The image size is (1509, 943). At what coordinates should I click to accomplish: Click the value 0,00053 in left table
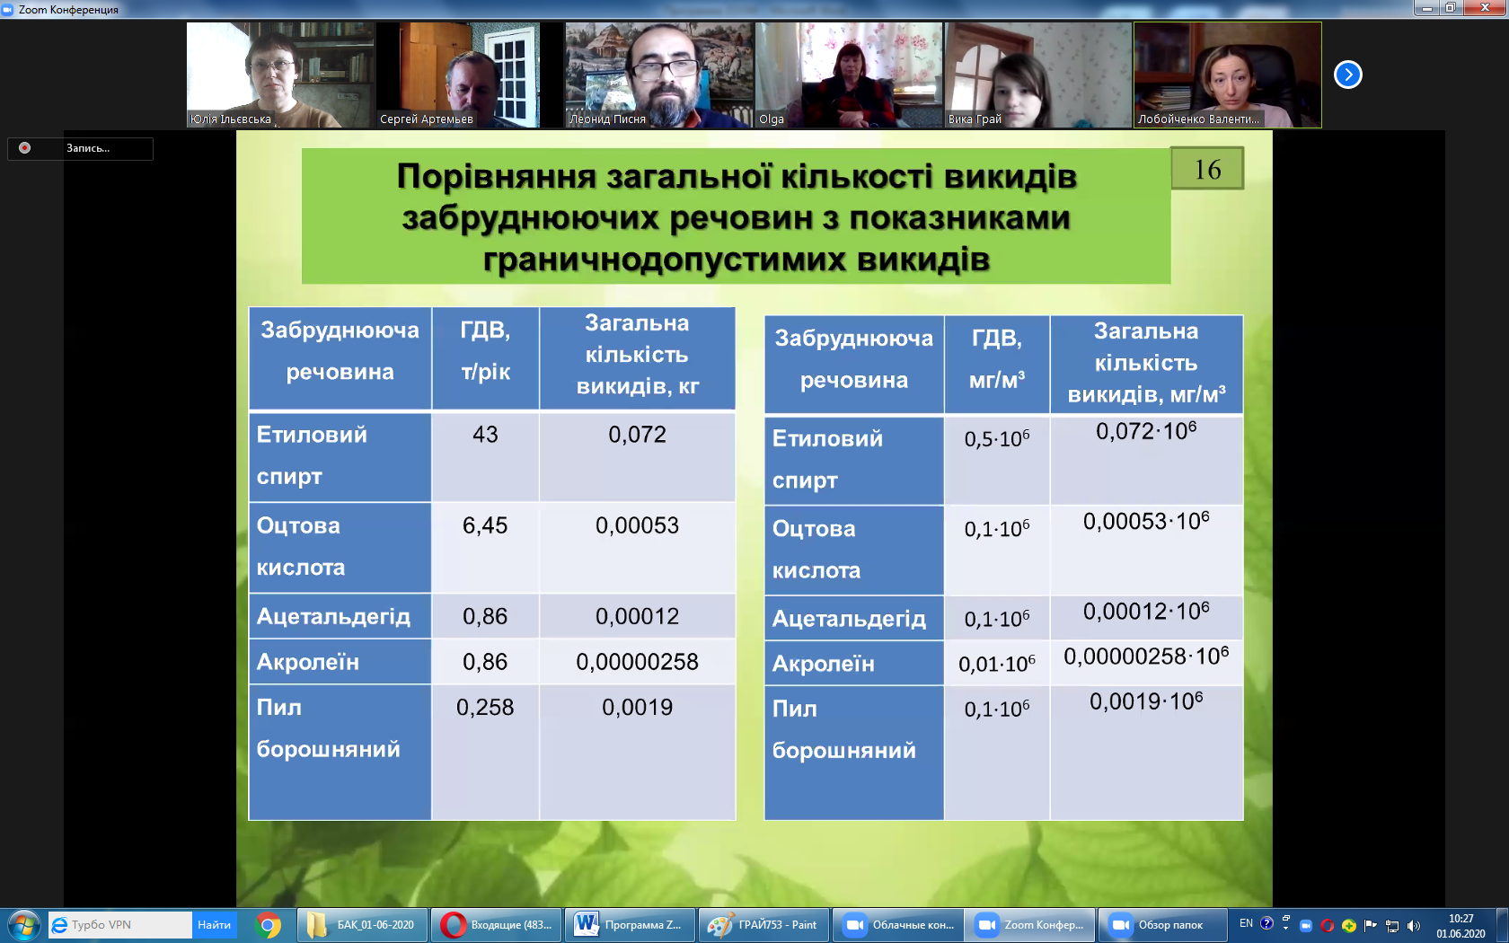point(637,525)
